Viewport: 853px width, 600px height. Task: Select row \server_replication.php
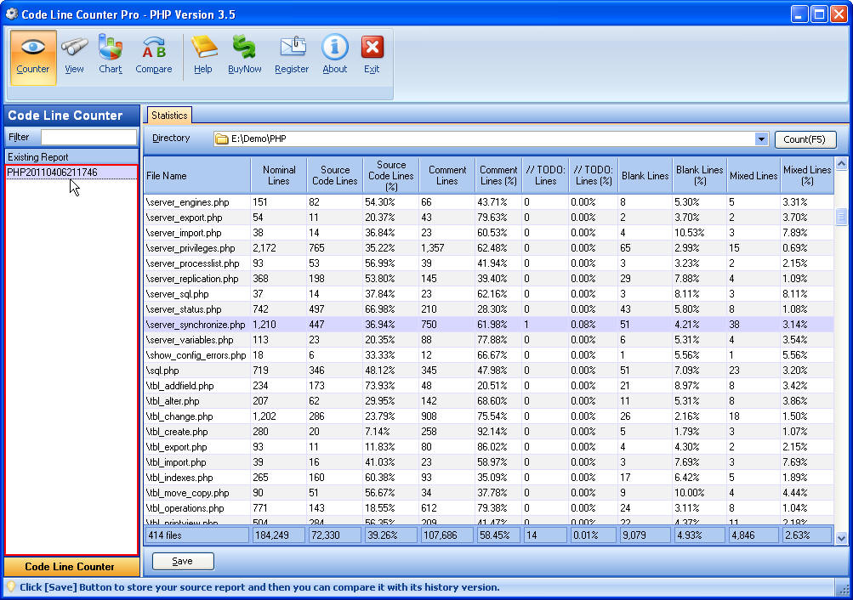coord(488,279)
